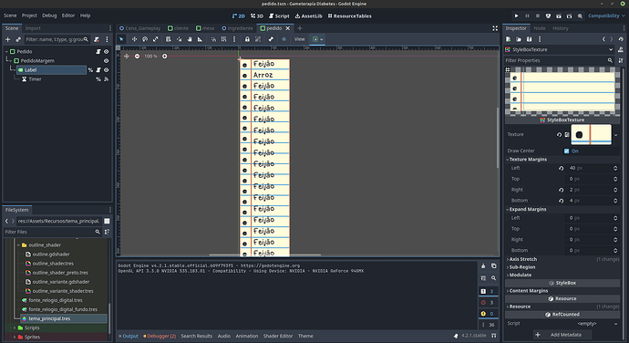Switch to the Node dock tab

540,28
